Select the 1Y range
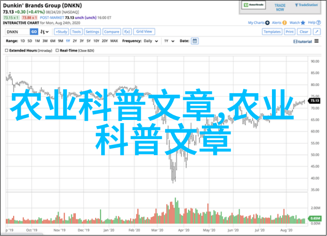The width and height of the screenshot is (327, 236). (x=68, y=41)
